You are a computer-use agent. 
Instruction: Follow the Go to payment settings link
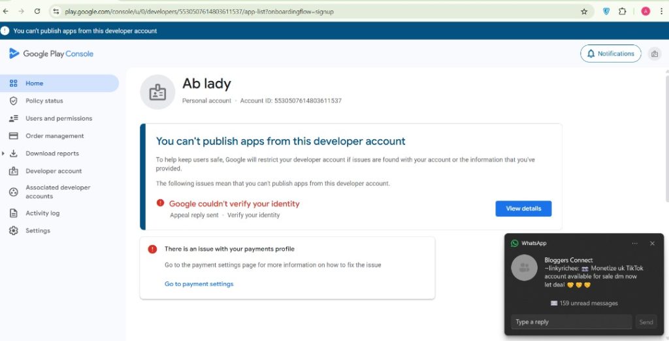pos(199,284)
